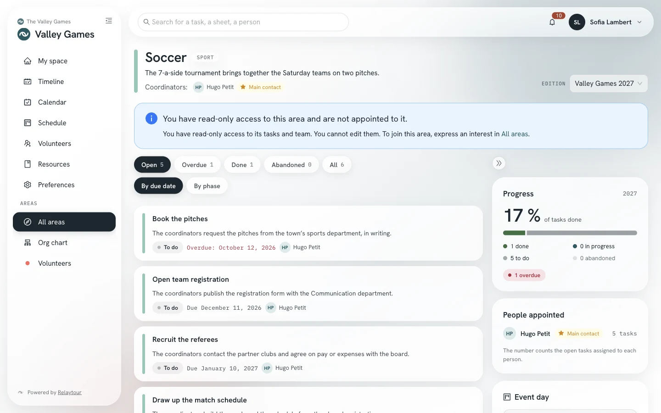Click the 1 overdue badge
The image size is (661, 413).
click(524, 275)
